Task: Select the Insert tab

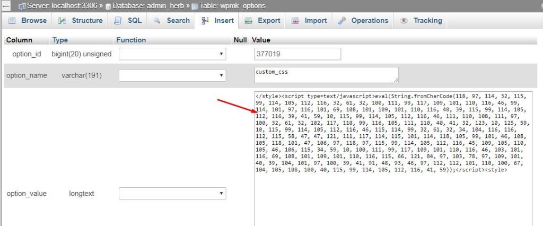Action: 217,21
